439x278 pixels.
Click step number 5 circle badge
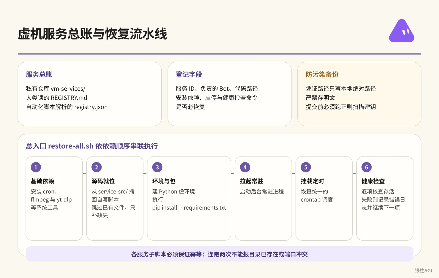click(306, 167)
